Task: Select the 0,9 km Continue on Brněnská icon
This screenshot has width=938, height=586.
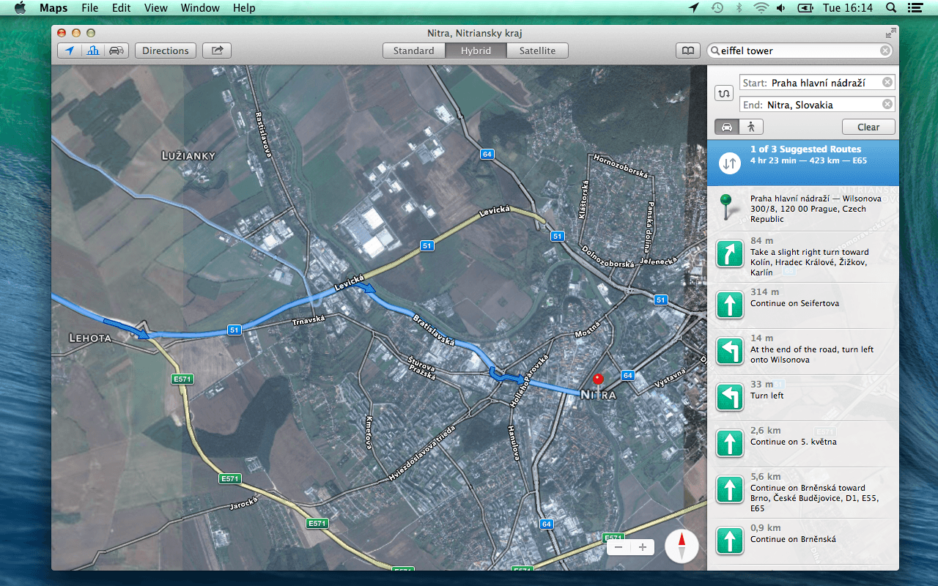Action: point(729,541)
